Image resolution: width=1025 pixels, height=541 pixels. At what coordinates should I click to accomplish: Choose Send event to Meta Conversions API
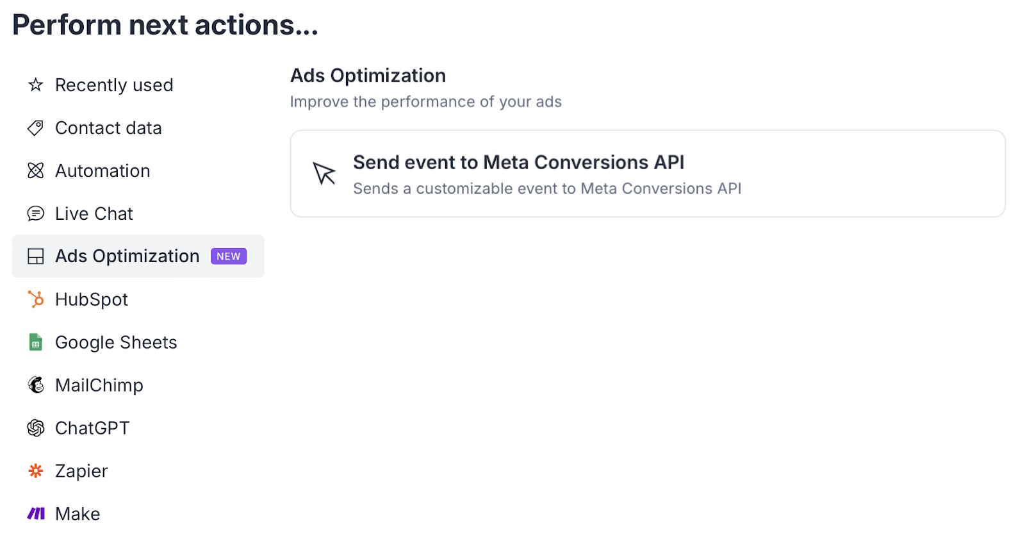(518, 163)
